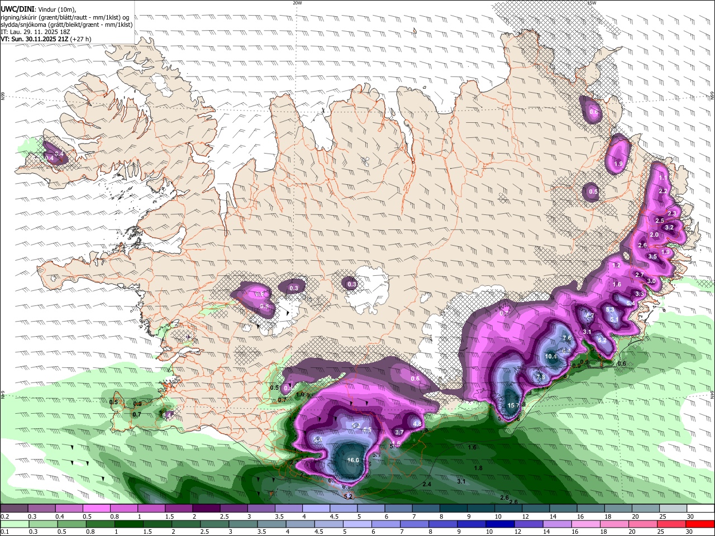
Task: Pick the lavender snow swatch between 4 and 4.5
Action: click(316, 509)
